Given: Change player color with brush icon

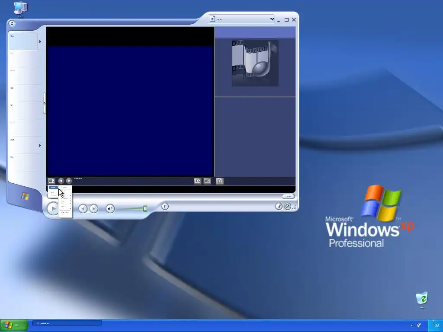Looking at the screenshot, I should tap(279, 207).
